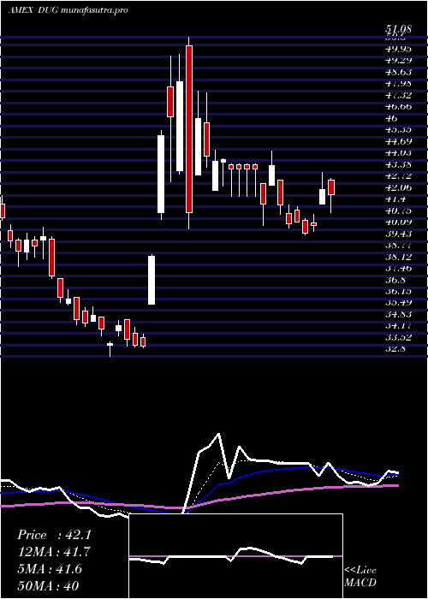Image resolution: width=428 pixels, height=599 pixels.
Task: Click the 35.49 price axis label
Action: [x=400, y=303]
